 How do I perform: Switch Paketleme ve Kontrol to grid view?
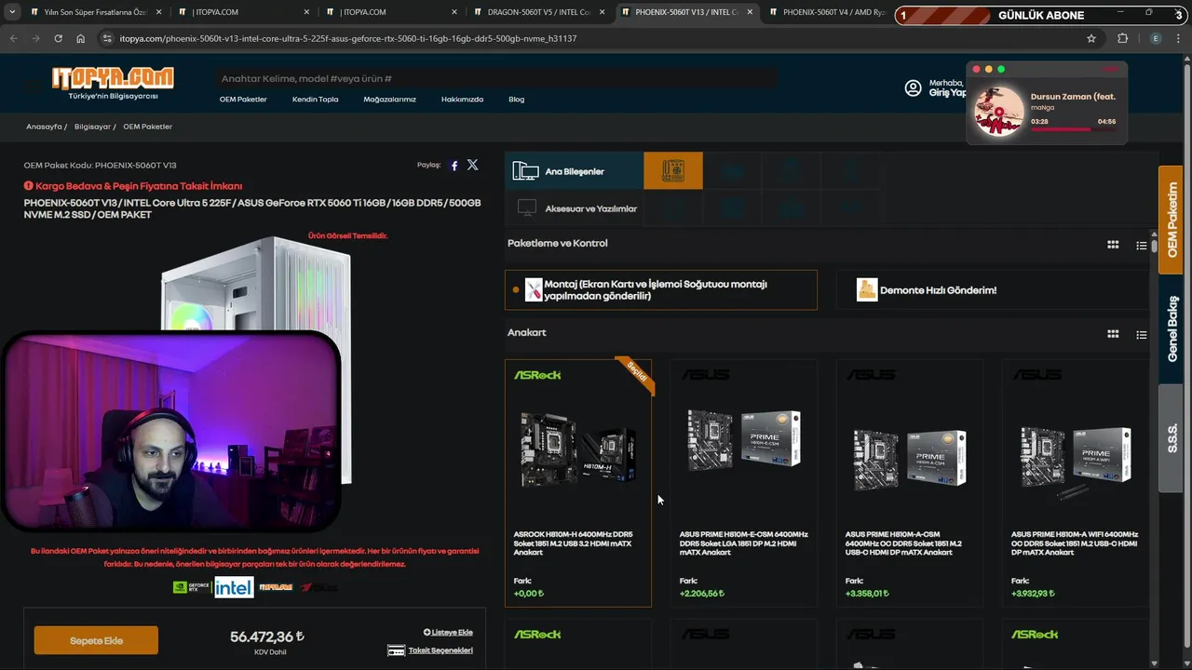[x=1113, y=245]
